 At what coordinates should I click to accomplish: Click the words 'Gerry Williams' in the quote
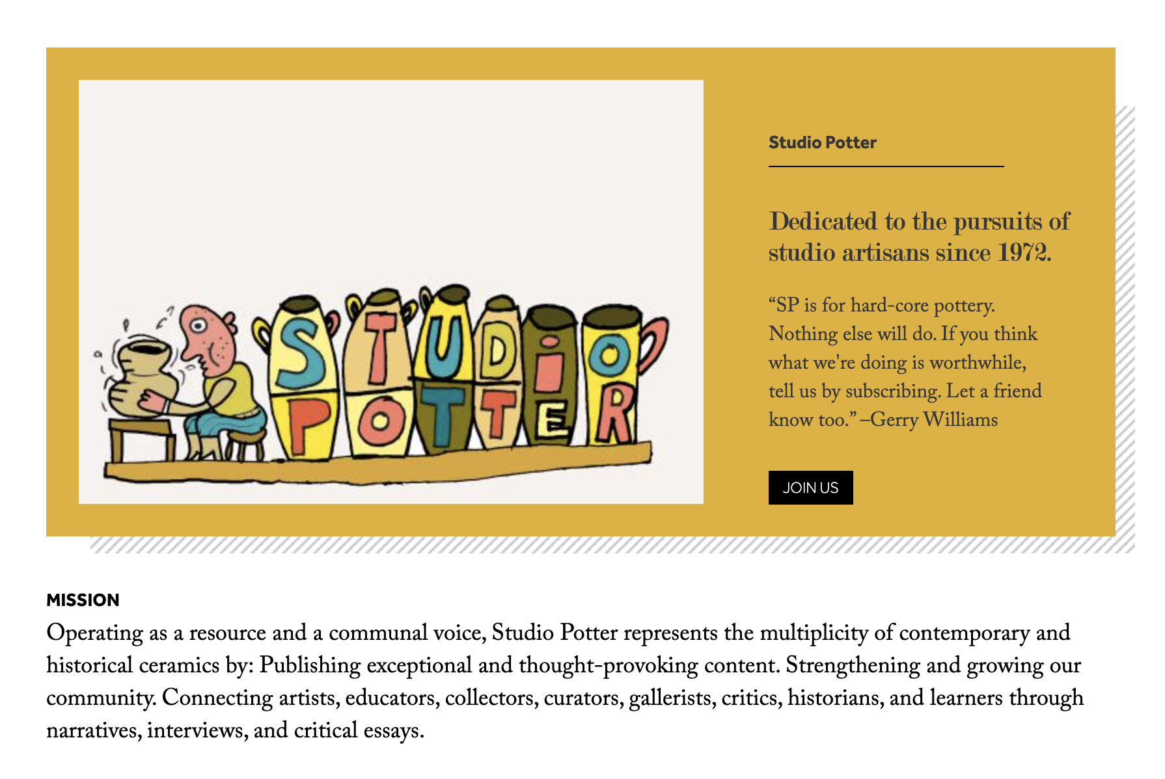pyautogui.click(x=934, y=419)
